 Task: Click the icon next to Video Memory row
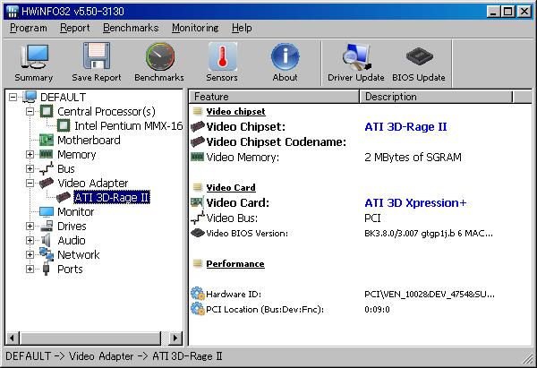197,157
